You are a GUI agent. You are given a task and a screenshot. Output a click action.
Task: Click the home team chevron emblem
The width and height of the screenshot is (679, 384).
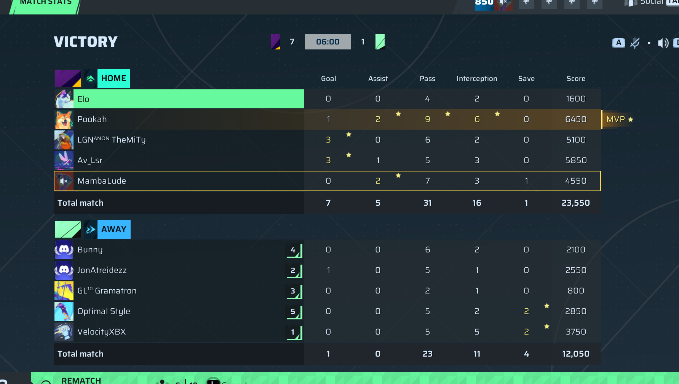[x=90, y=78]
